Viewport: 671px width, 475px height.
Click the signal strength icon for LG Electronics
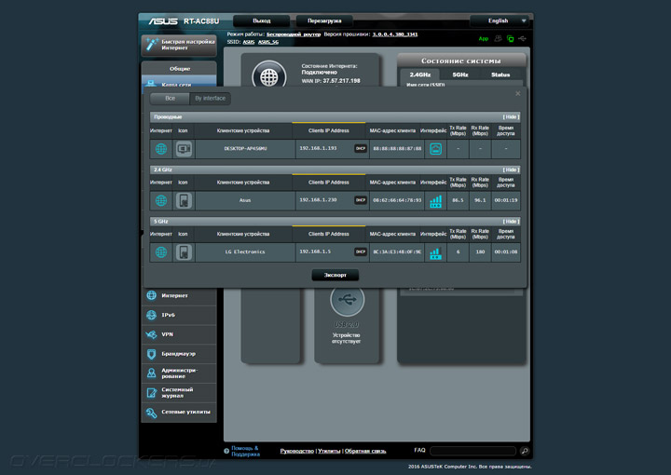tap(435, 253)
